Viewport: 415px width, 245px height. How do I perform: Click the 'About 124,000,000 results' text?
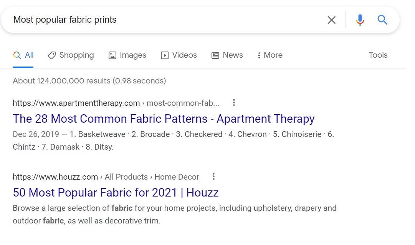[89, 81]
